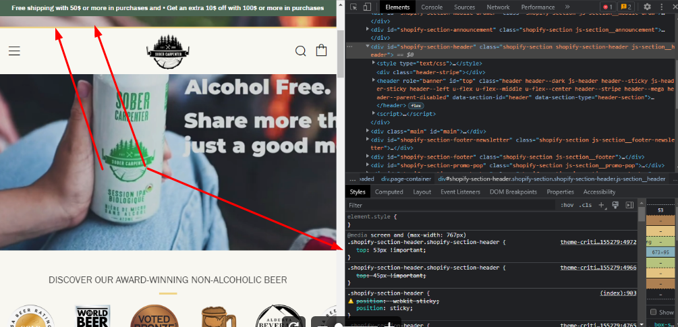Open the DOM Breakpoints tab
Viewport: 678px width, 327px height.
[x=513, y=191]
